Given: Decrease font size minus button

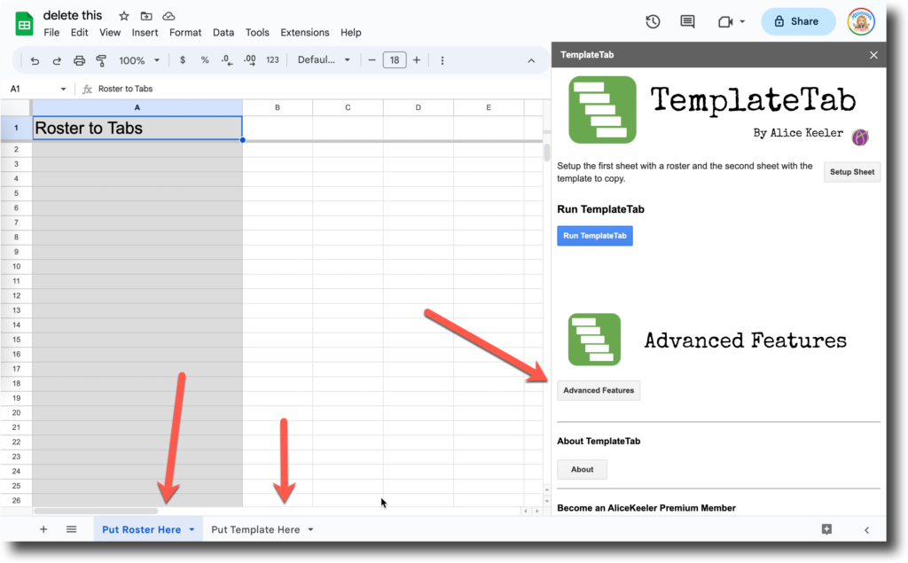Looking at the screenshot, I should tap(372, 60).
